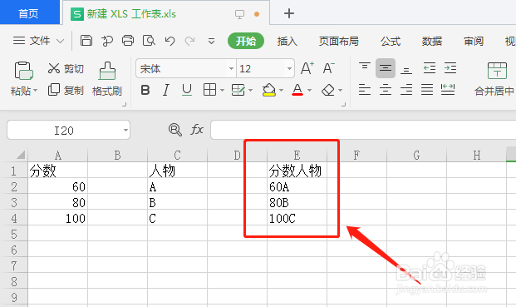Select column E header
This screenshot has width=516, height=307.
pos(297,155)
